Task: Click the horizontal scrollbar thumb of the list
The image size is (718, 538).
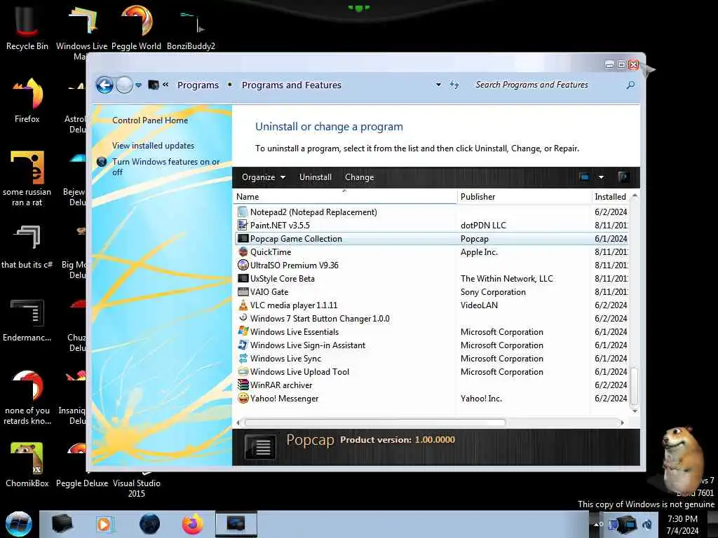Action: coord(375,422)
